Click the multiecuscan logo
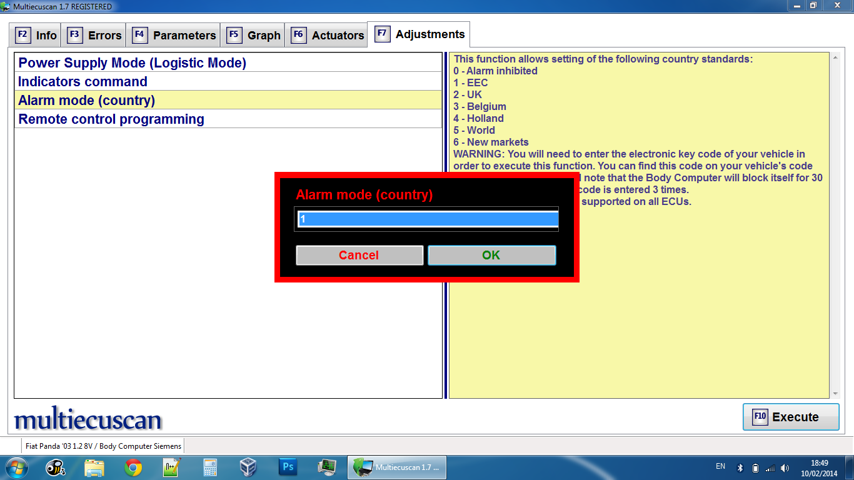The height and width of the screenshot is (480, 854). (88, 419)
